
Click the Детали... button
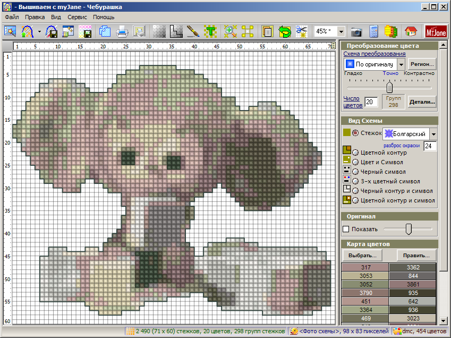pyautogui.click(x=422, y=101)
